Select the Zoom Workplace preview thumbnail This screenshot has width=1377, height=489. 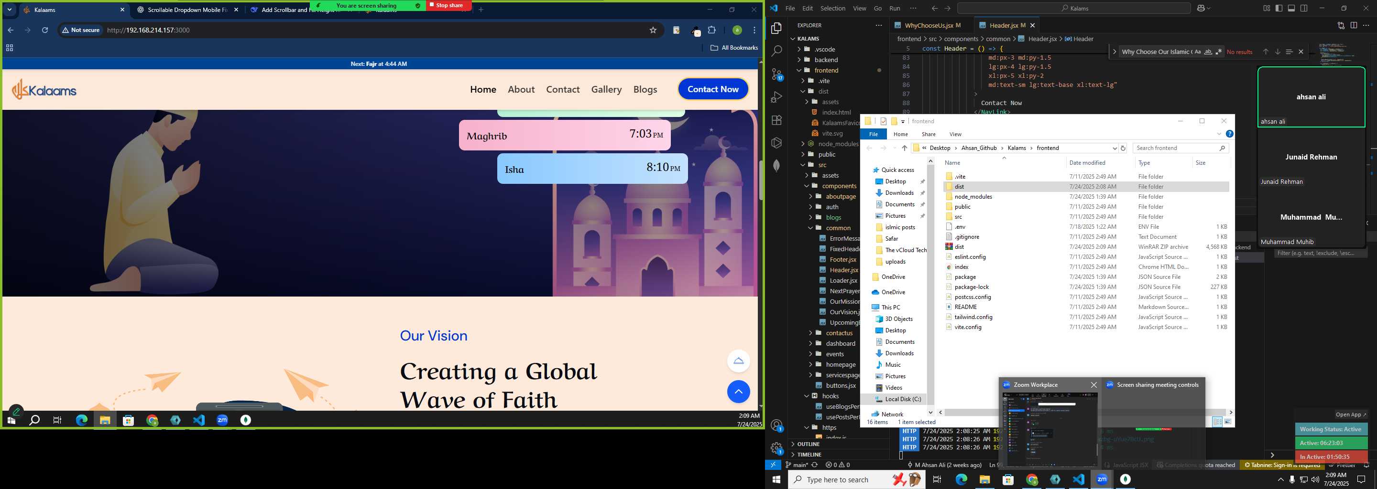1050,429
